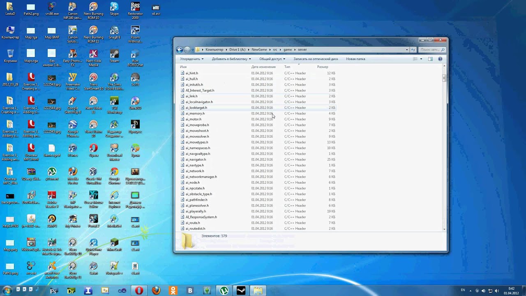
Task: Switch to the Explorer window on taskbar
Action: tap(258, 291)
